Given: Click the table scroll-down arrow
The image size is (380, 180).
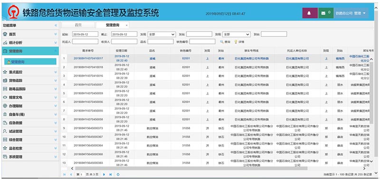Looking at the screenshot, I should click(371, 161).
